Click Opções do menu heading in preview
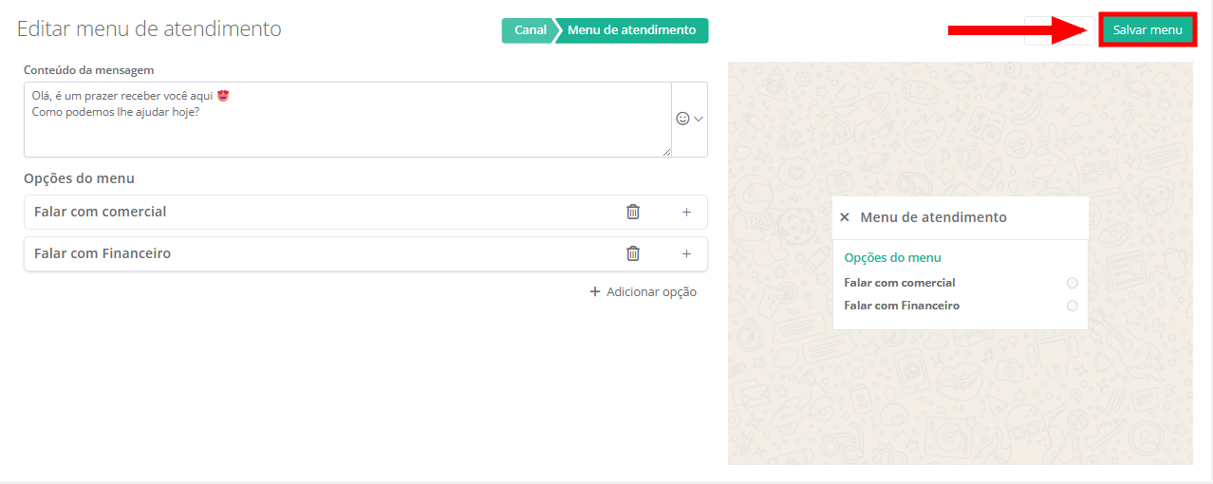This screenshot has height=484, width=1213. click(892, 257)
